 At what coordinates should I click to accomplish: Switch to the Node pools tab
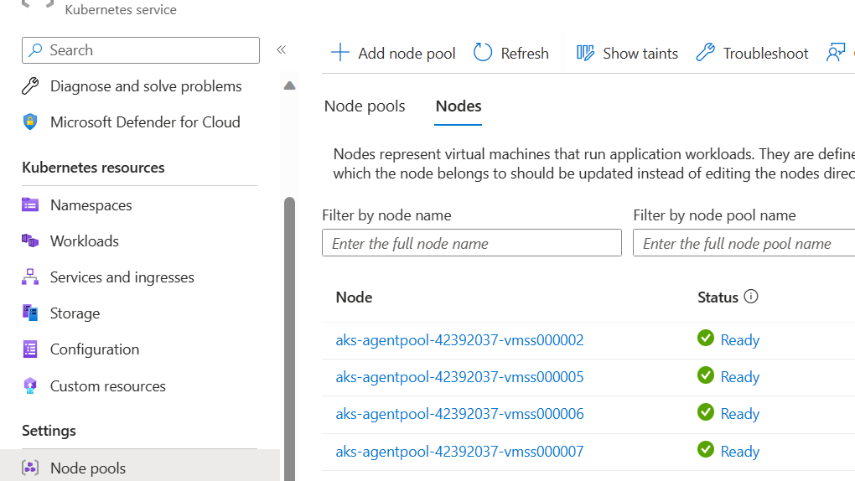click(365, 106)
